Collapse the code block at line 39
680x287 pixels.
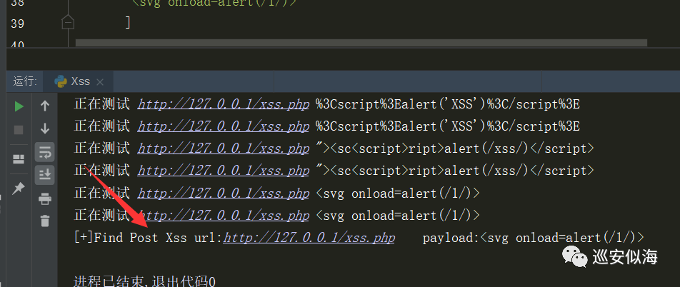(x=68, y=21)
